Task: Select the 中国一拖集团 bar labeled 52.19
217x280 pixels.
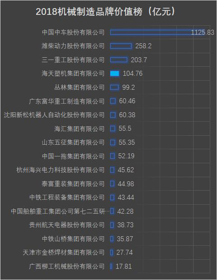Action: [x=112, y=156]
